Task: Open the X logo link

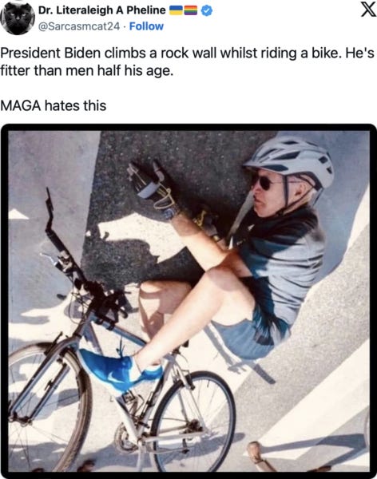Action: [368, 10]
